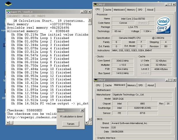Open the Calculate(C) menu in Super PI
This screenshot has height=140, width=178.
tap(14, 16)
